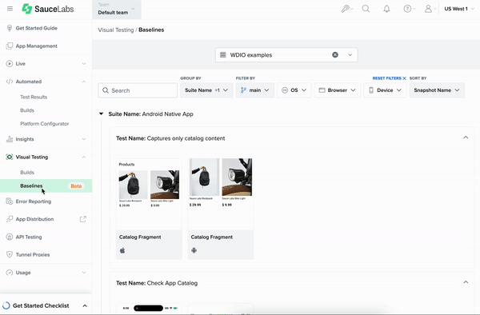480x315 pixels.
Task: Open Builds under Visual Testing
Action: click(27, 173)
